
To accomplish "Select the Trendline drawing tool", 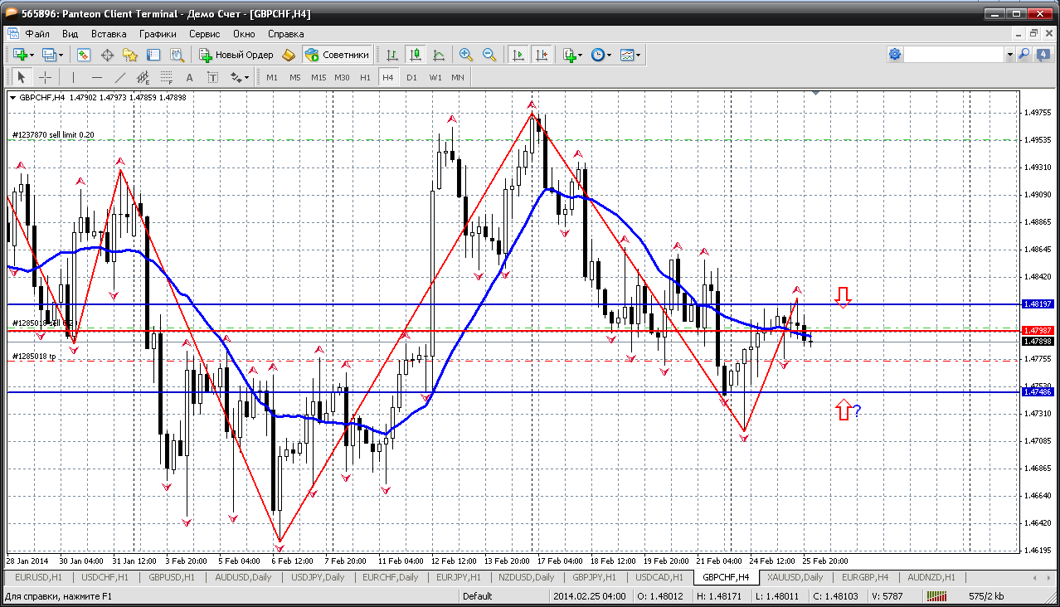I will click(119, 77).
